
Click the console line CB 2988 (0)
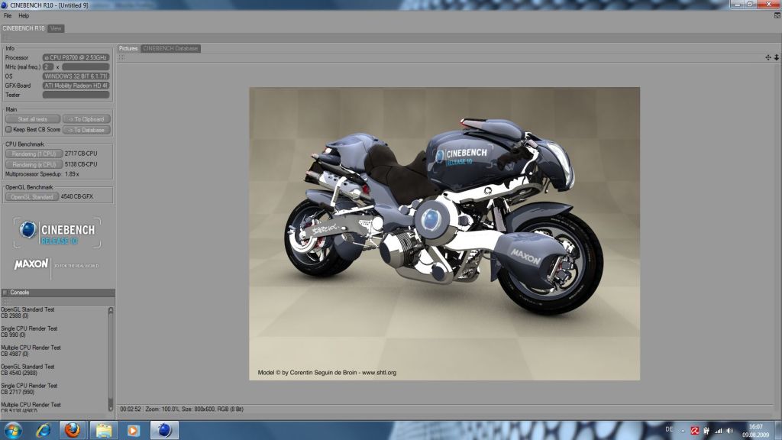click(15, 315)
